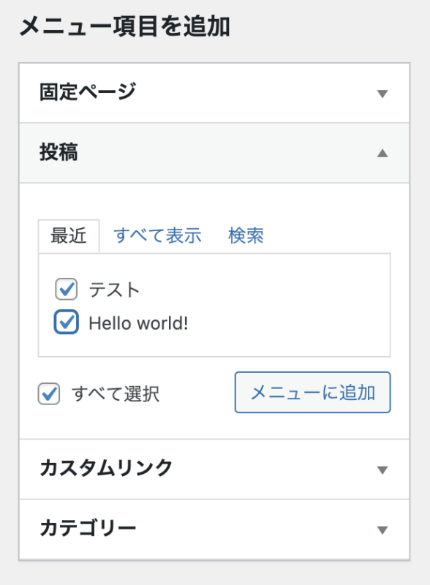Select the 最近 tab
Screen dimensions: 430x585
coord(69,235)
